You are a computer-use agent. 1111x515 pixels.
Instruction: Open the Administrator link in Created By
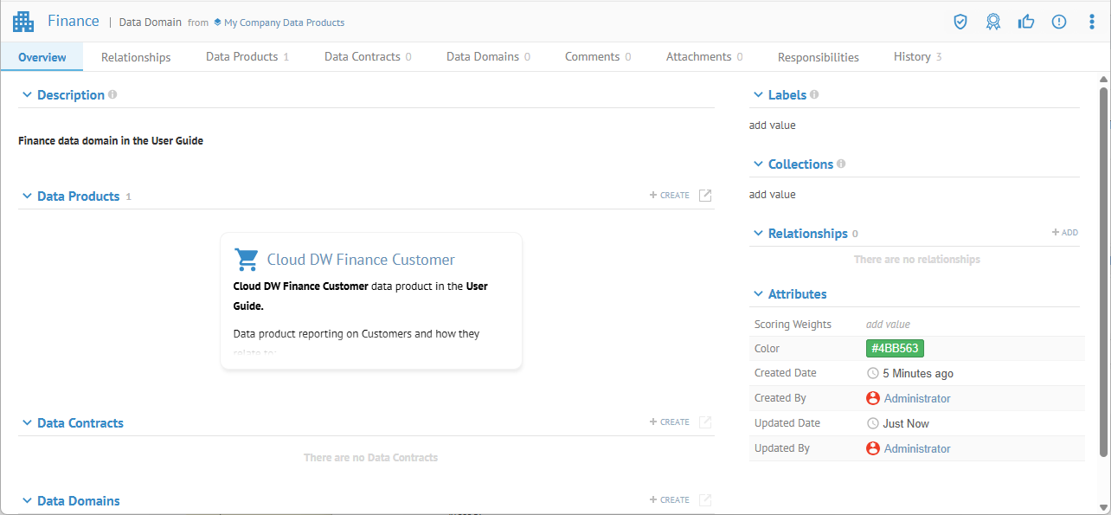[x=916, y=399]
